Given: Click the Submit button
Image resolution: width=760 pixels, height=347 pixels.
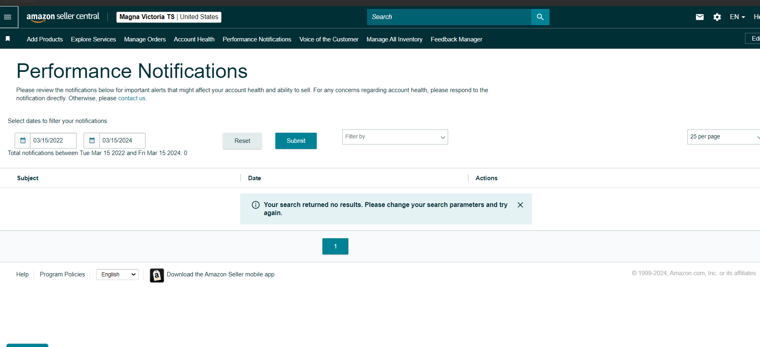Looking at the screenshot, I should (296, 141).
